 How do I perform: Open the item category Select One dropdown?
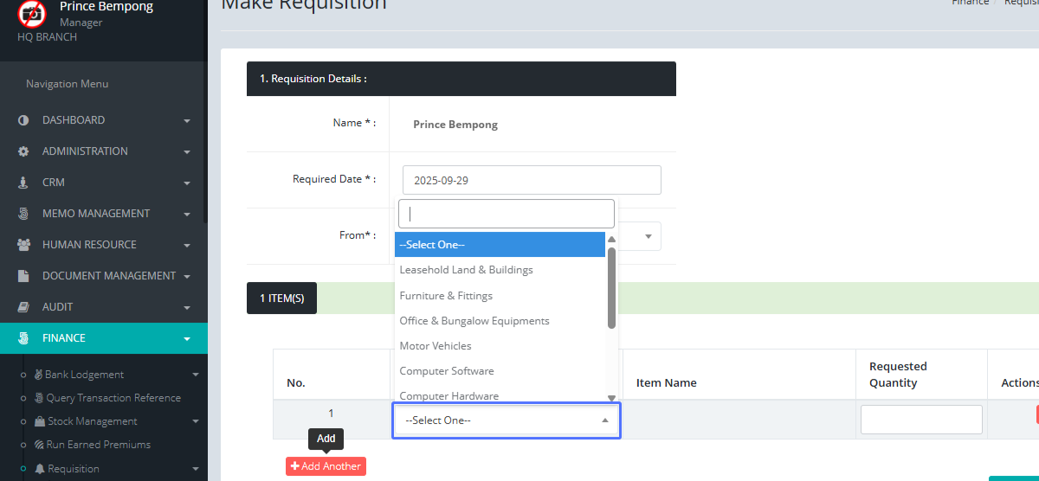pyautogui.click(x=506, y=420)
